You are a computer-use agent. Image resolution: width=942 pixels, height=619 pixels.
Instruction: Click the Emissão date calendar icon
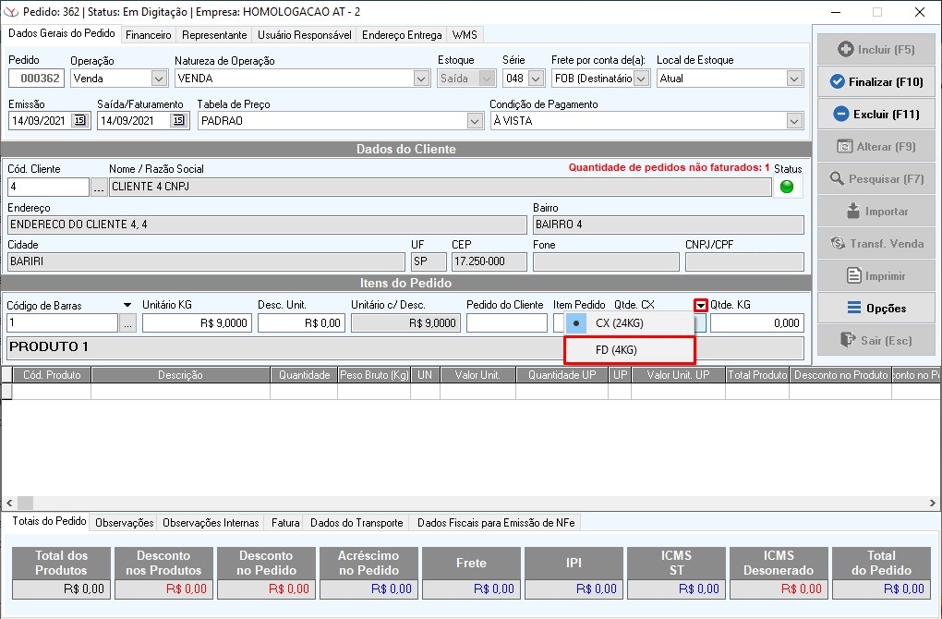tap(79, 121)
